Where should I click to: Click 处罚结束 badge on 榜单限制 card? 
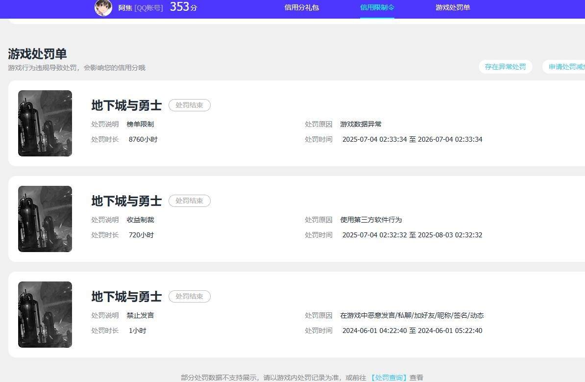point(190,105)
